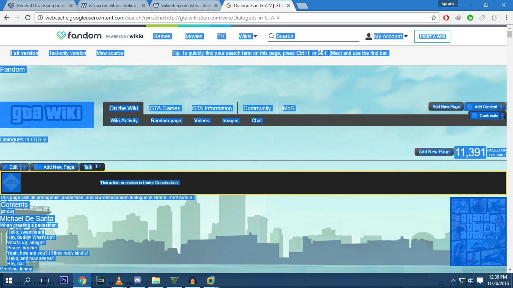Click the START A WIKI button

tap(432, 36)
